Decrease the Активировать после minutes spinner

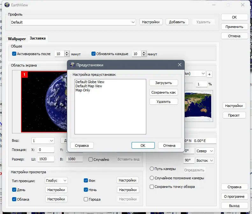click(x=67, y=55)
